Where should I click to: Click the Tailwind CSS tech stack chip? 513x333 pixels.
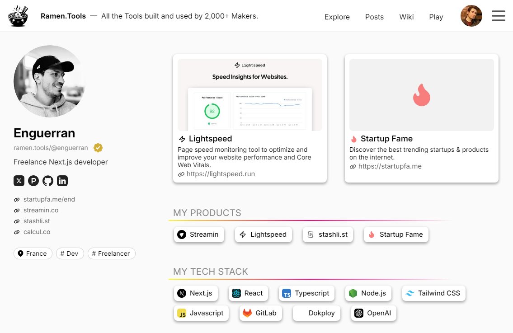pos(434,293)
